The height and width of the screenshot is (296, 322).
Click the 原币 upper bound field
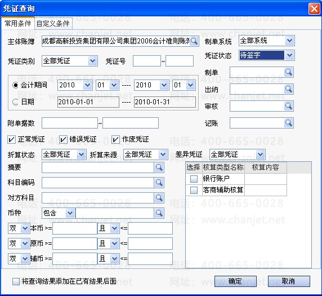pyautogui.click(x=150, y=244)
